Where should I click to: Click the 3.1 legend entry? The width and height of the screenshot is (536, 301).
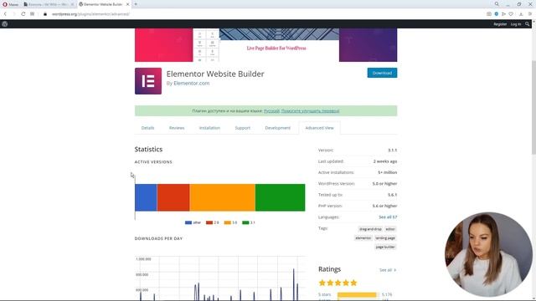(249, 222)
